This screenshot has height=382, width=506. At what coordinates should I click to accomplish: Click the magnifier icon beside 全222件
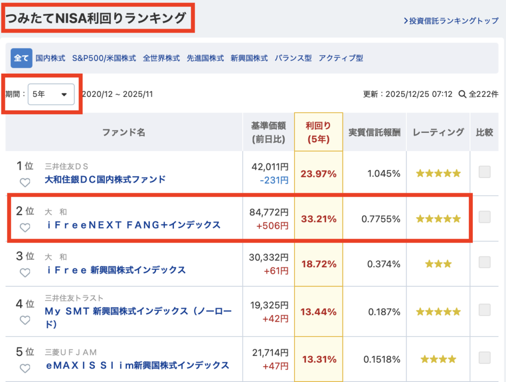[x=462, y=94]
